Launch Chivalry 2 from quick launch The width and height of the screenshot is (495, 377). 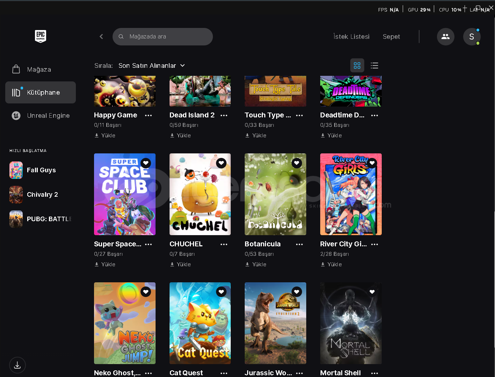point(41,195)
